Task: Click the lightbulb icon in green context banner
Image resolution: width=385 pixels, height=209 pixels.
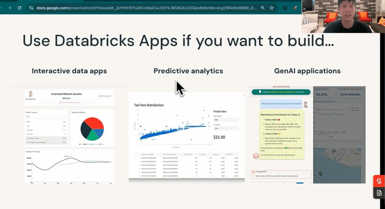Action: click(x=259, y=92)
